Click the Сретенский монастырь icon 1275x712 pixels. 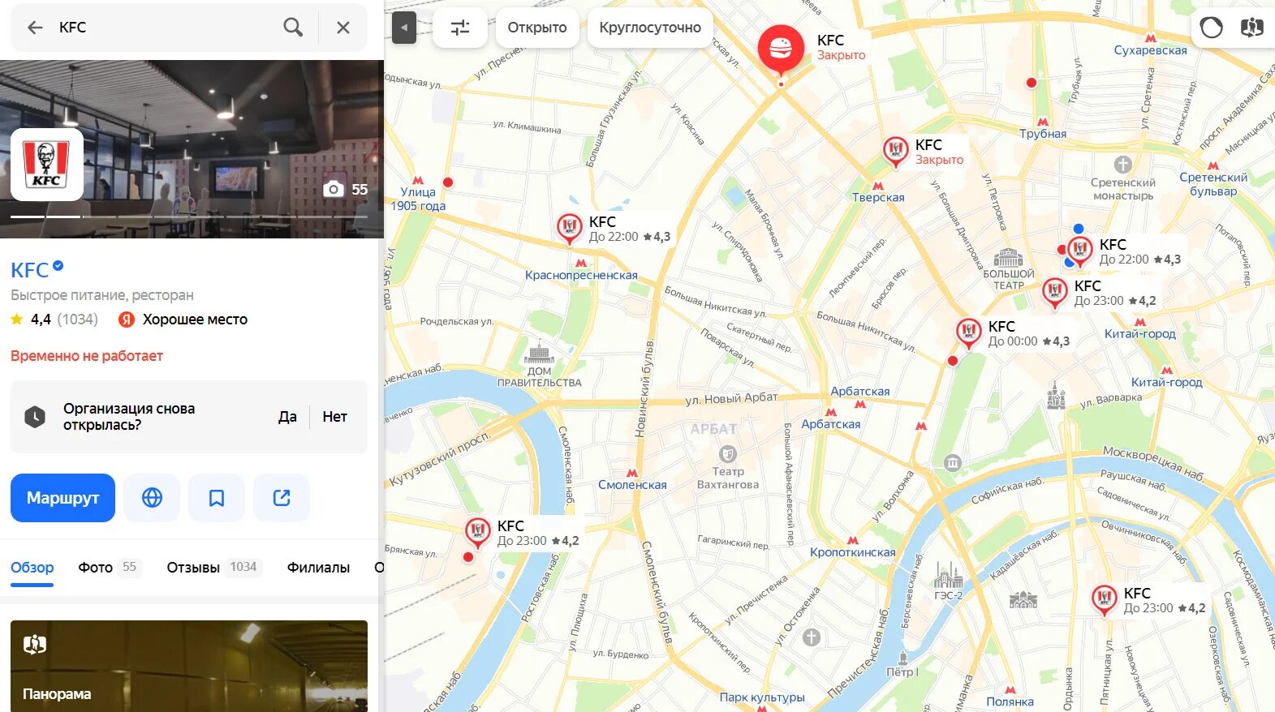click(x=1122, y=165)
